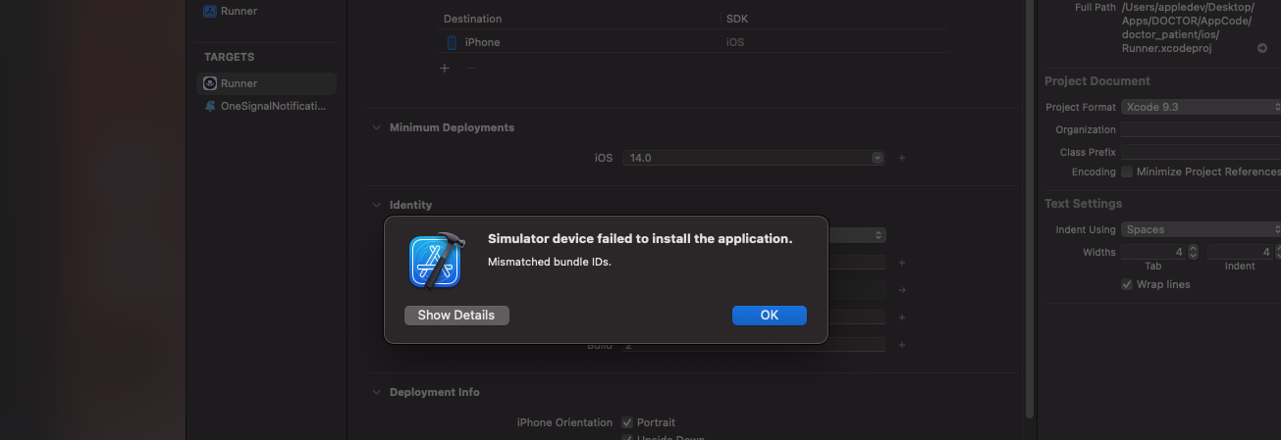
Task: Collapse the Minimum Deployments section
Action: (376, 127)
